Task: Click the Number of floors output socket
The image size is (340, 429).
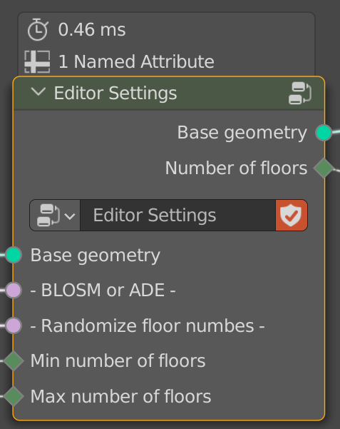Action: click(324, 168)
